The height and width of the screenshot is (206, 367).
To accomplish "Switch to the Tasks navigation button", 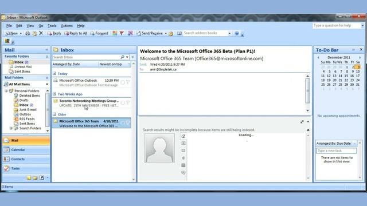I will (x=26, y=168).
